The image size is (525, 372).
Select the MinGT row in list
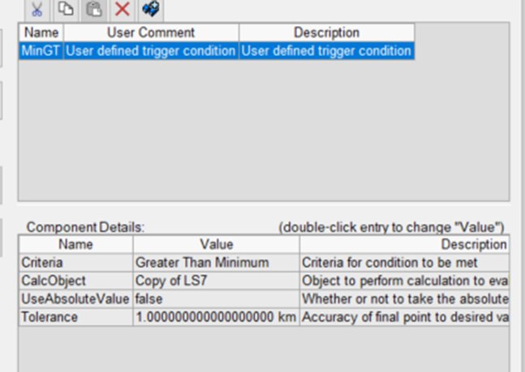tap(41, 50)
